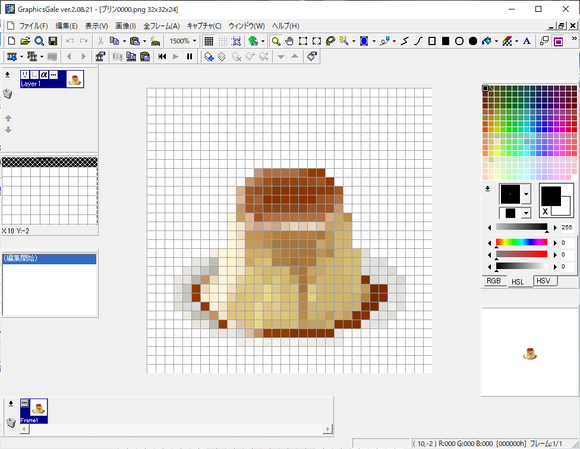Select the Hand pan tool
The height and width of the screenshot is (449, 580).
[289, 41]
